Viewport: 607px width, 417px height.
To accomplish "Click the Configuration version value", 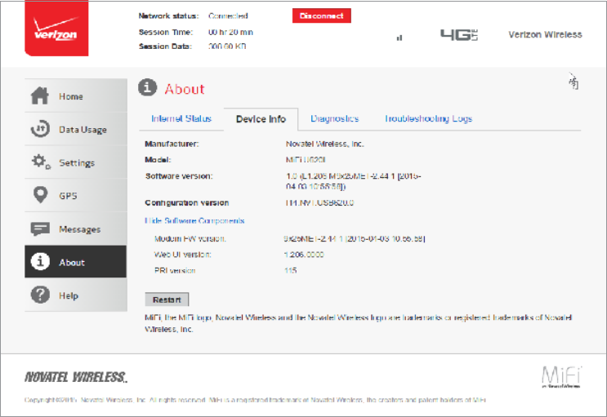I will click(319, 202).
